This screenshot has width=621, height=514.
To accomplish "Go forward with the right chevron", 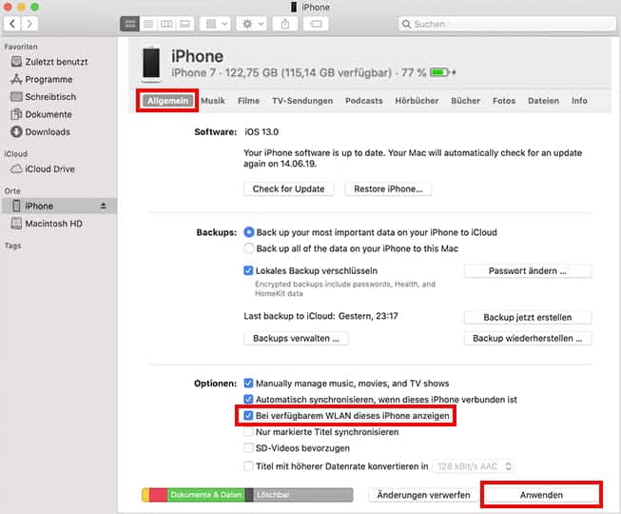I will (29, 24).
